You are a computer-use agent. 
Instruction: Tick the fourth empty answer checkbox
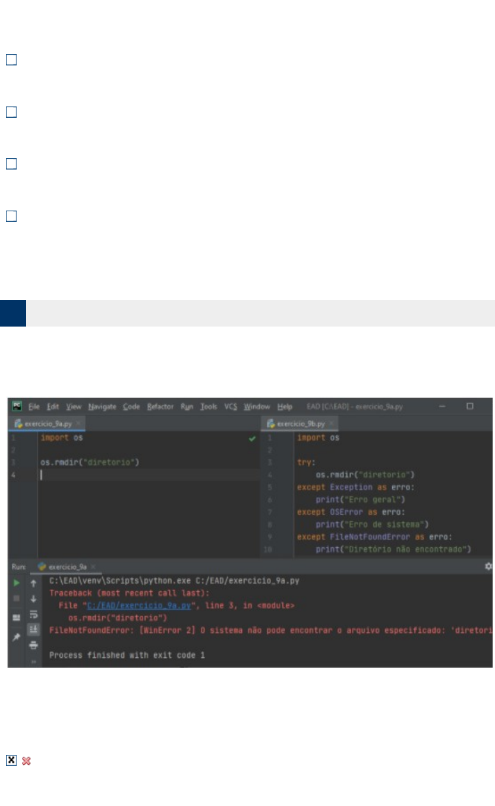tap(11, 216)
